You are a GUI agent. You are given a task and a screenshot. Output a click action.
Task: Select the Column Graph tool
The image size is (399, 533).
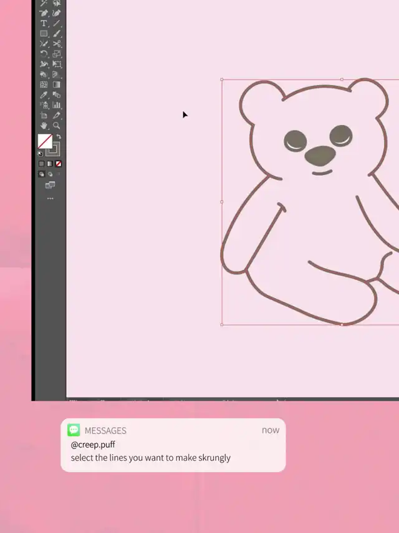pyautogui.click(x=57, y=105)
